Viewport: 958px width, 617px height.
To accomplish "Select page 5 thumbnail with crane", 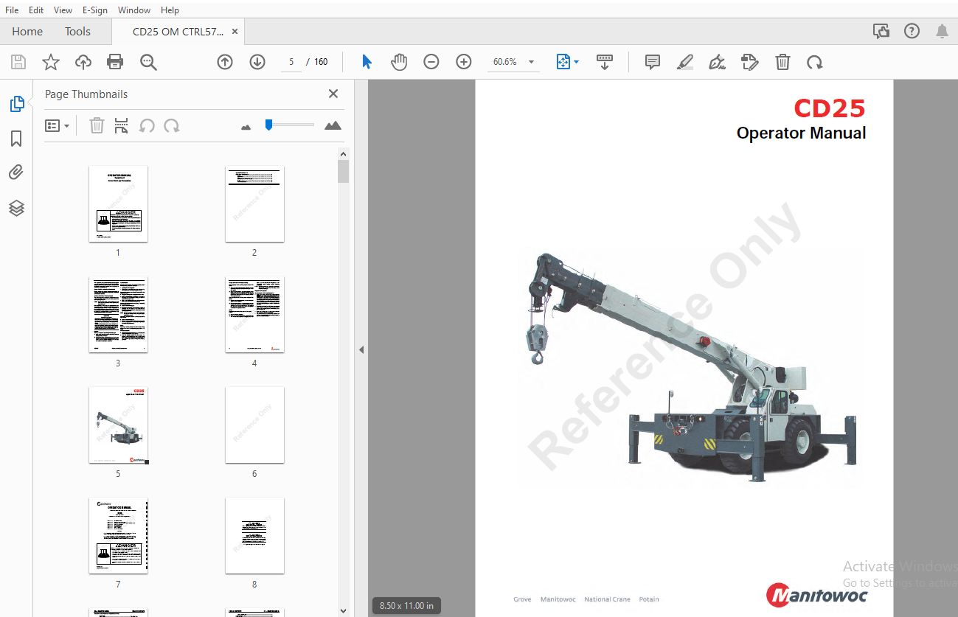I will click(118, 425).
